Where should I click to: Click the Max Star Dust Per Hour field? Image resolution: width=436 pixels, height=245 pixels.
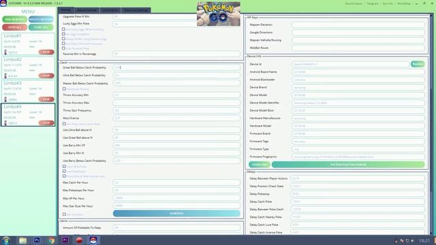coord(176,206)
